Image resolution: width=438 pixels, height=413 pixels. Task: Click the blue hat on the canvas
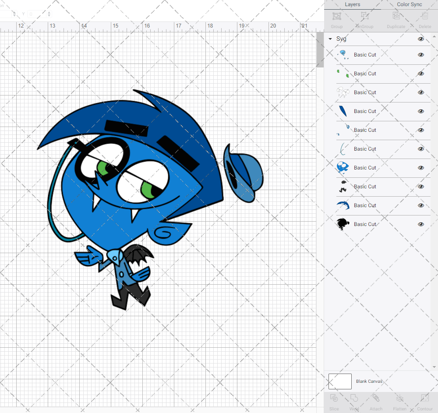[x=243, y=174]
